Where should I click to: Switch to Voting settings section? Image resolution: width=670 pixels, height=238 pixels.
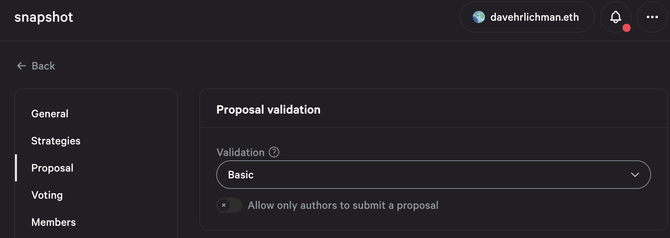point(47,195)
